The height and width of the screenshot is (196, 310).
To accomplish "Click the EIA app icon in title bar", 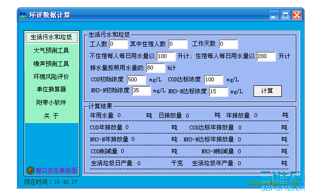I will (x=23, y=15).
